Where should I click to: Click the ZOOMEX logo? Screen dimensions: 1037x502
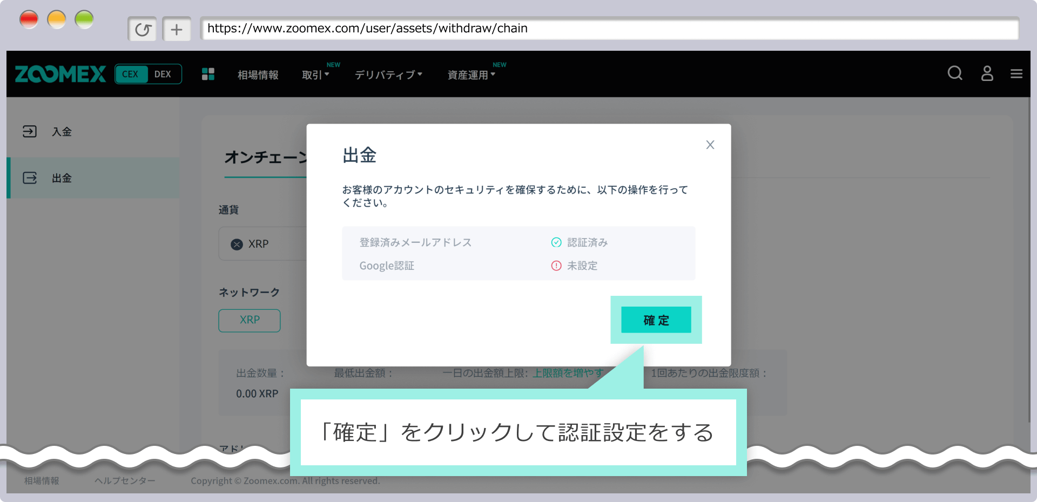click(60, 74)
